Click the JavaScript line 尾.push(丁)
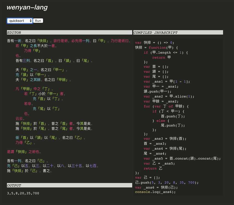The height and width of the screenshot is (205, 234). [173, 125]
